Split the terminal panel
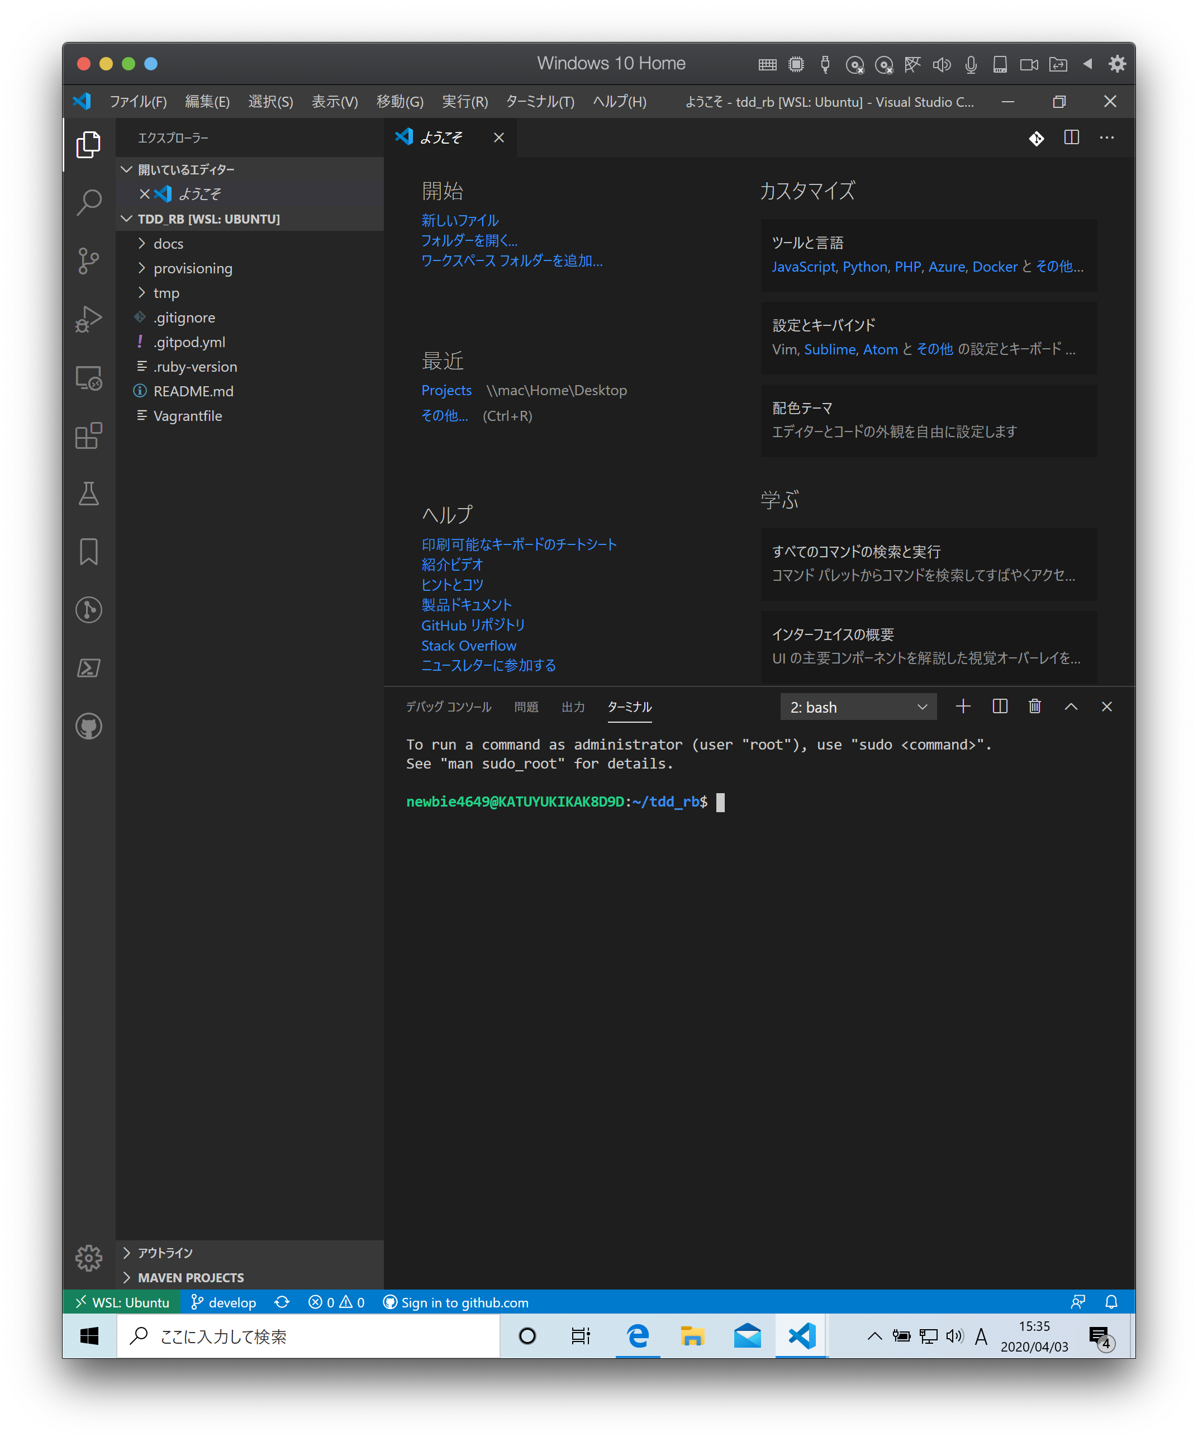The height and width of the screenshot is (1441, 1198). (x=1000, y=706)
